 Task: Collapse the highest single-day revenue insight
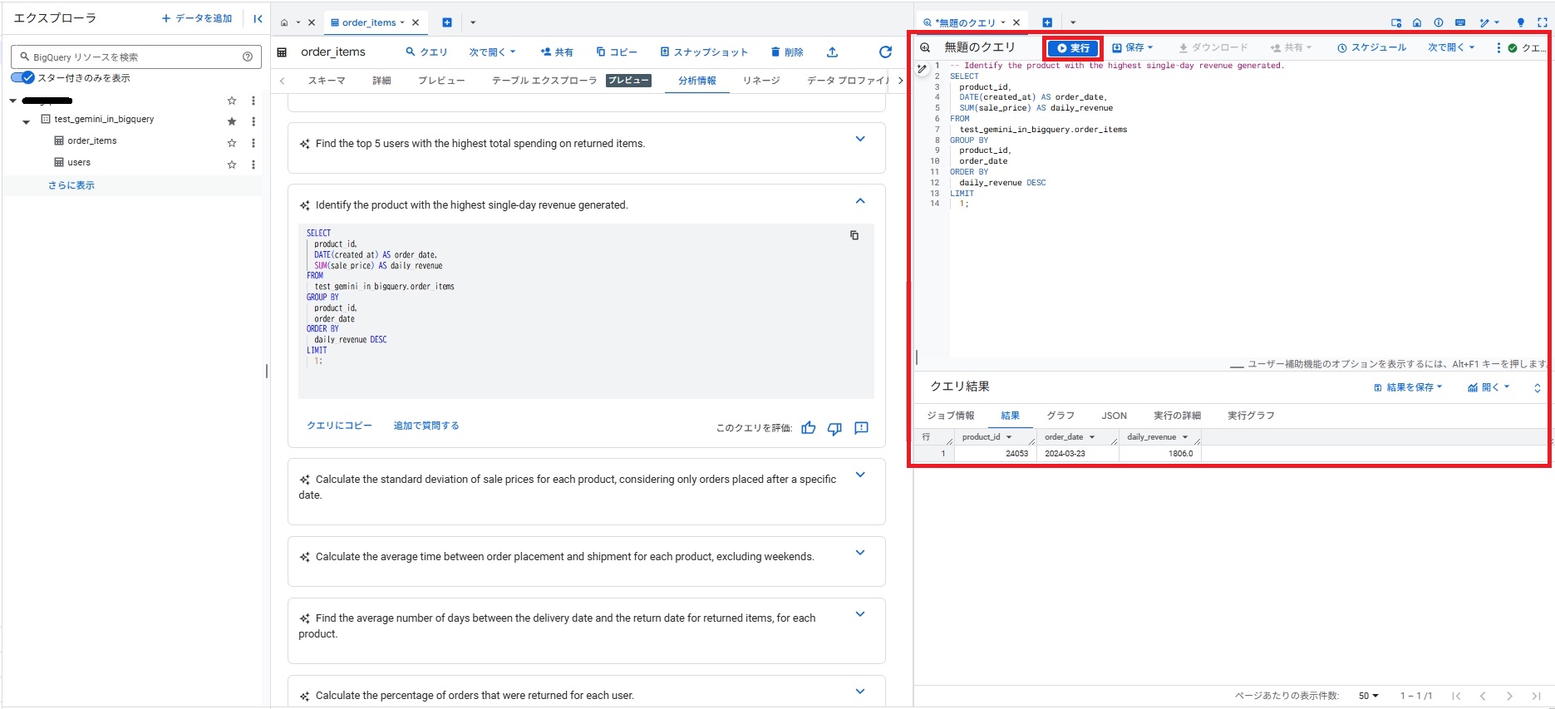click(x=860, y=201)
